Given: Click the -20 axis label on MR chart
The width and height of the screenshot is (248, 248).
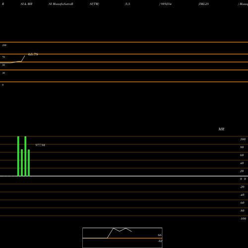Looking at the screenshot, I should tap(242, 187).
